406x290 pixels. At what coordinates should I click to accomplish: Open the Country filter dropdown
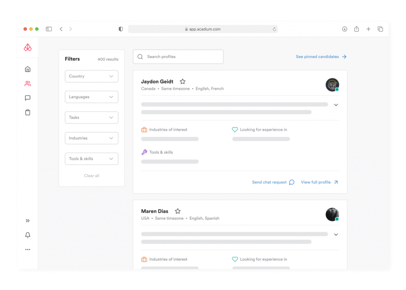[92, 76]
